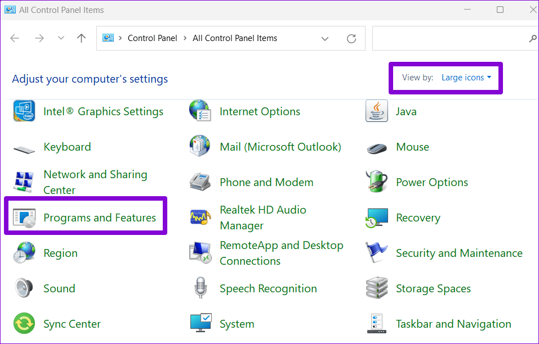The image size is (539, 344).
Task: Click the Phone and Modem icon
Action: tap(200, 182)
